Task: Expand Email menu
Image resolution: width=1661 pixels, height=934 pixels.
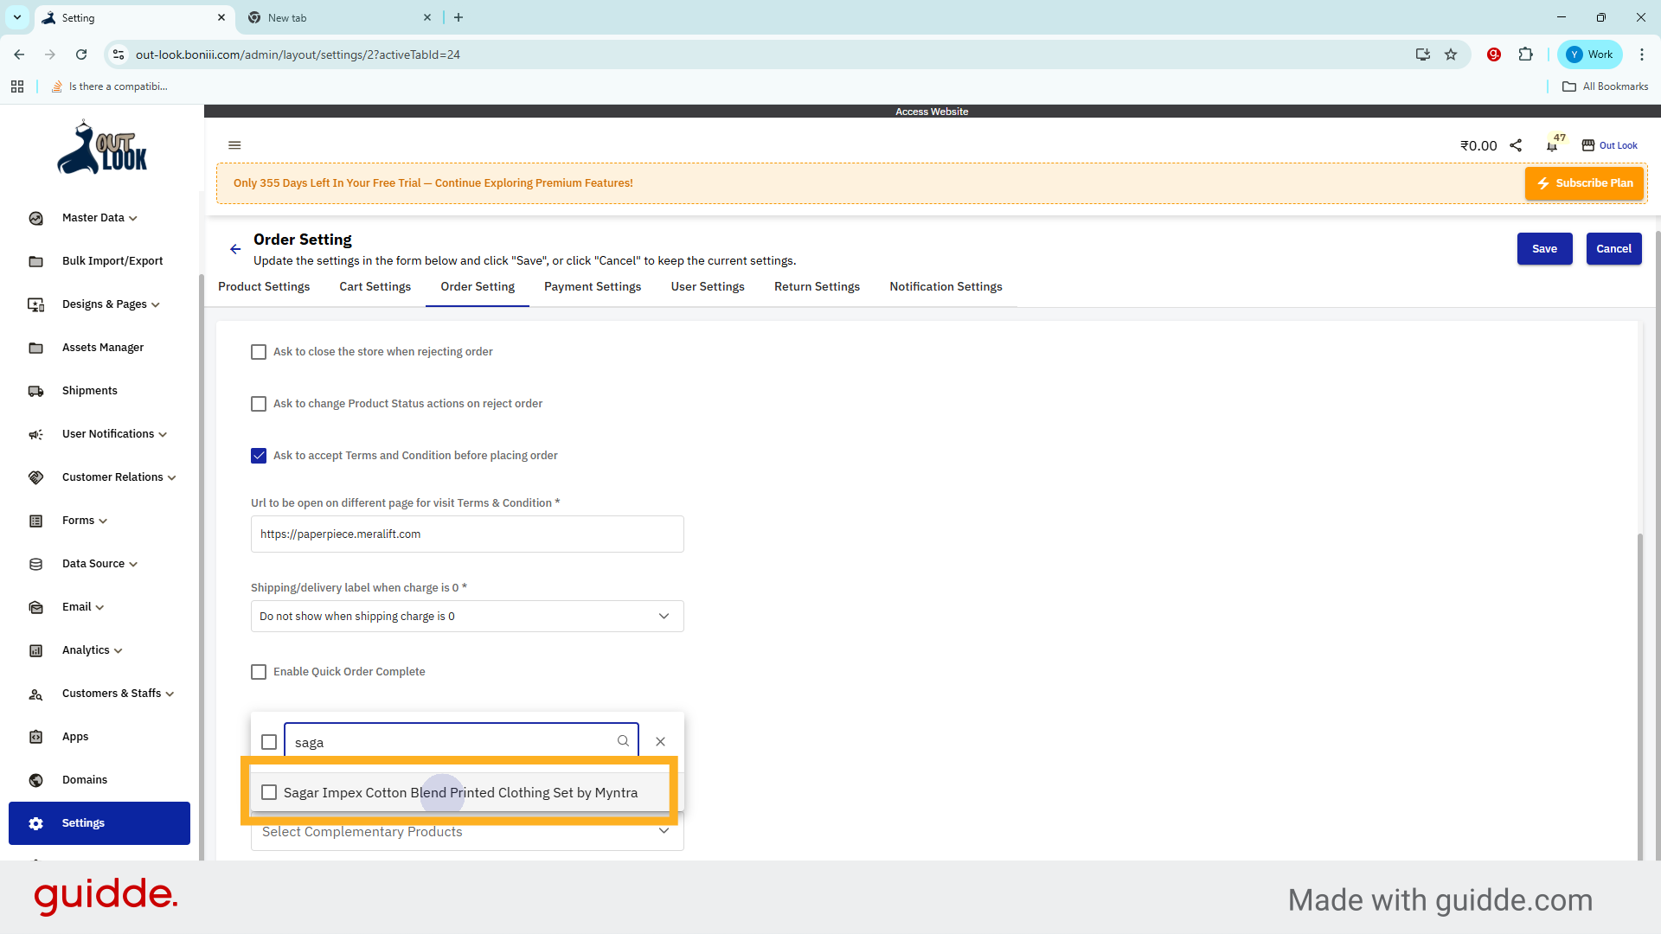Action: coord(99,608)
